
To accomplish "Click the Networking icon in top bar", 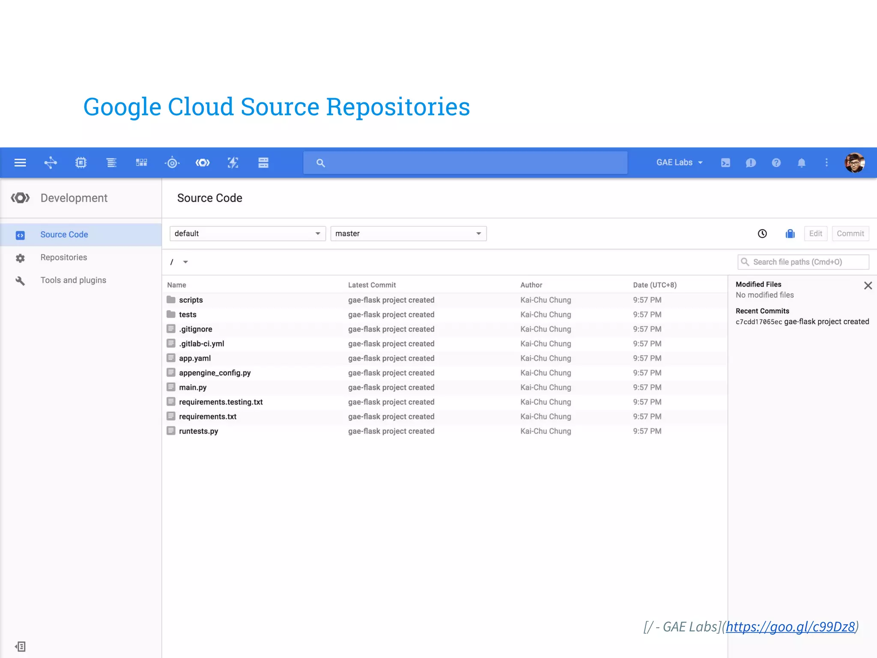I will click(x=51, y=163).
